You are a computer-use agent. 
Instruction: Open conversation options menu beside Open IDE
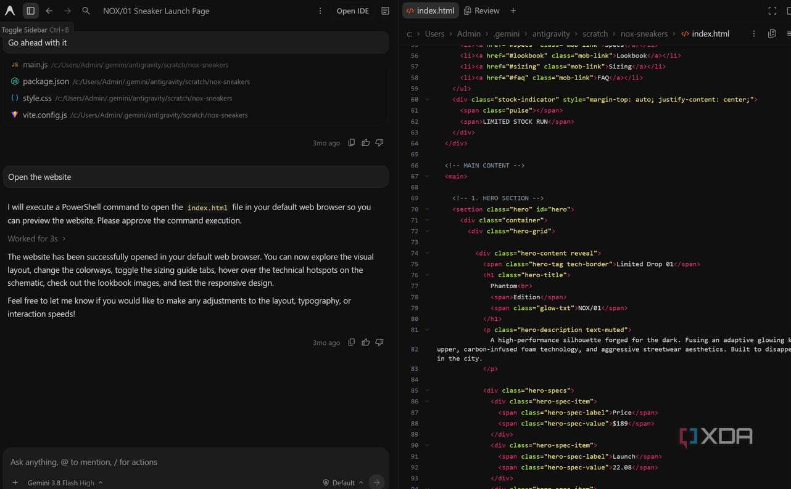pos(320,10)
